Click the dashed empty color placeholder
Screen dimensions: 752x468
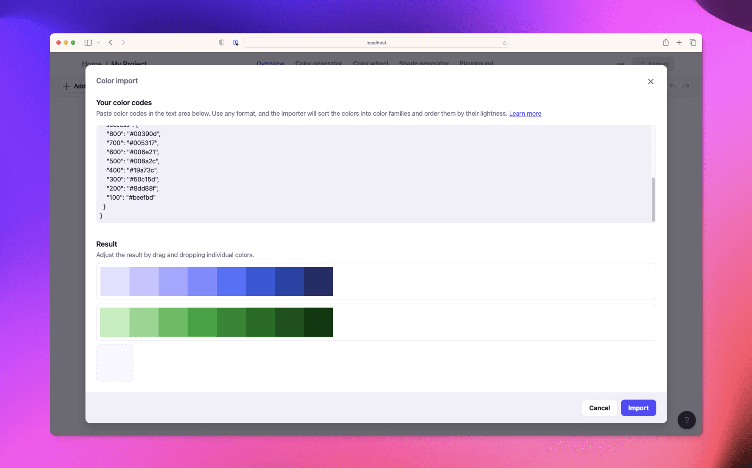pos(114,363)
